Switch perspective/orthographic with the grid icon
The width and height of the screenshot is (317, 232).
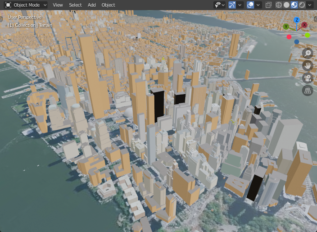308,91
